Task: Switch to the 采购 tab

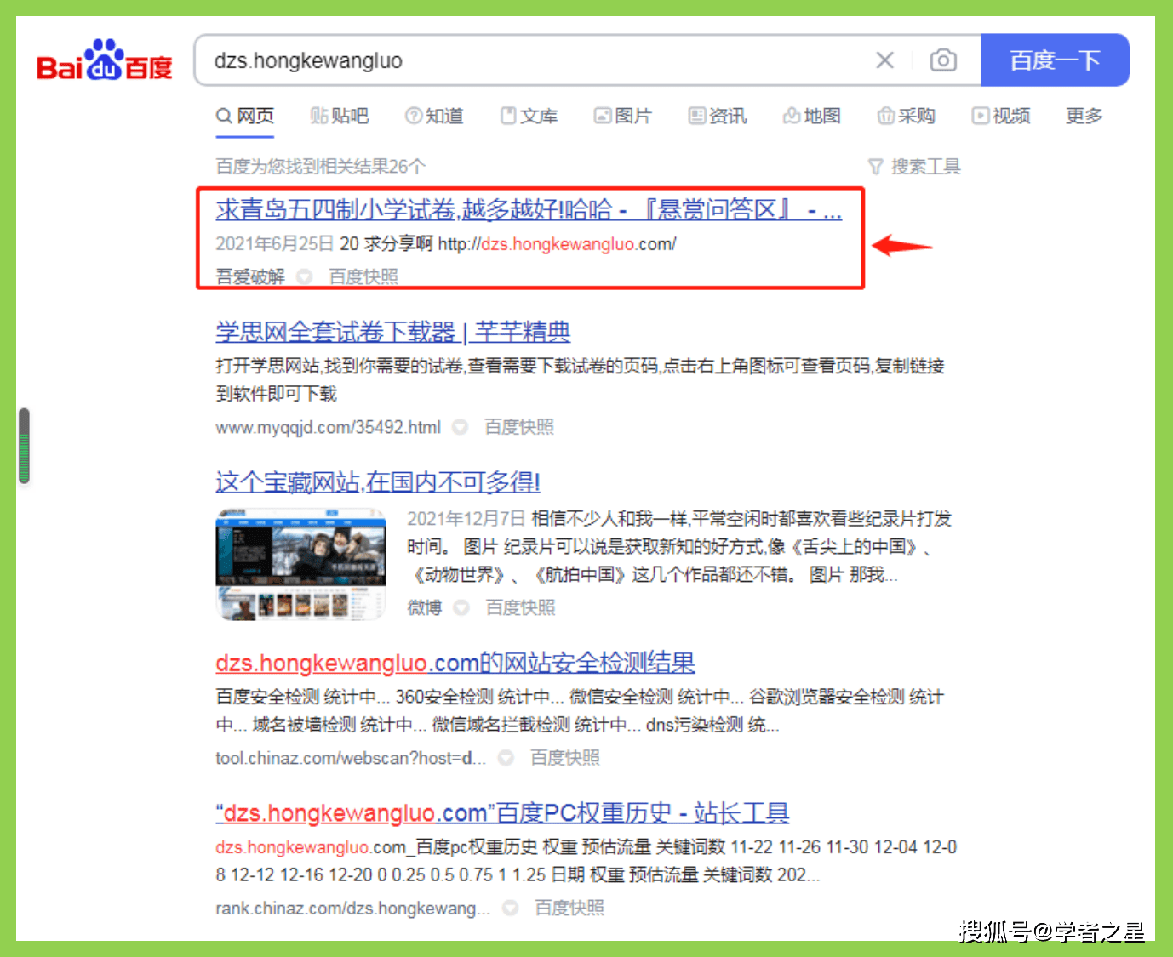Action: [x=907, y=116]
